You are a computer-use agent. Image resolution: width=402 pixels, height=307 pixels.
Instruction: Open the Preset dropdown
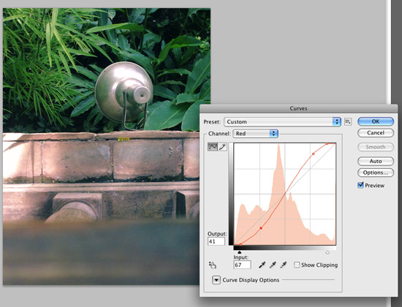(x=282, y=122)
